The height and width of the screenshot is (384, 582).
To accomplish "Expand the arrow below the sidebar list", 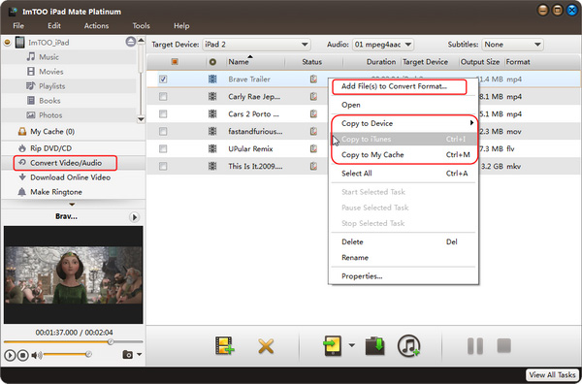I will point(72,204).
